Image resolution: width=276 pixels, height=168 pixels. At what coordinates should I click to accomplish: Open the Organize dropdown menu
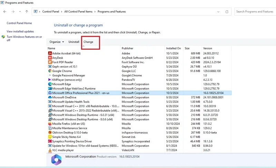click(57, 42)
